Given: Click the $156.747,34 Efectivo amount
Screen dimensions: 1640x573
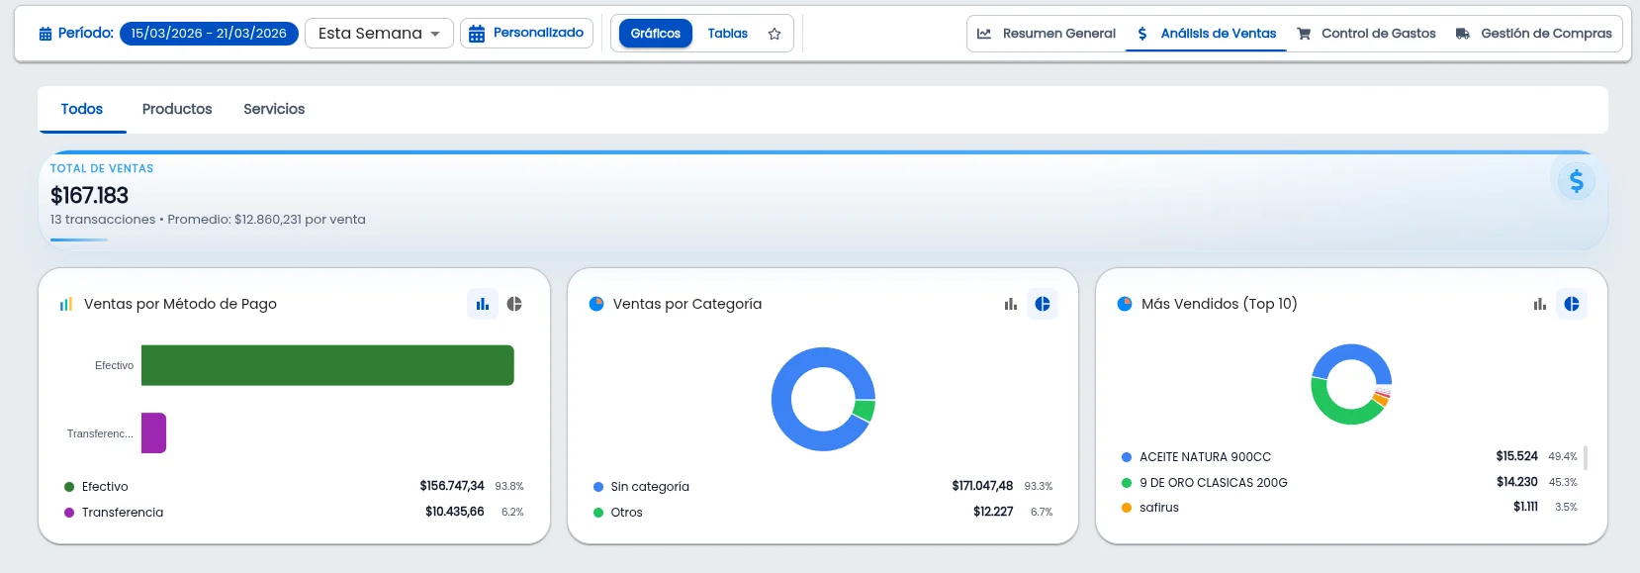Looking at the screenshot, I should (452, 486).
